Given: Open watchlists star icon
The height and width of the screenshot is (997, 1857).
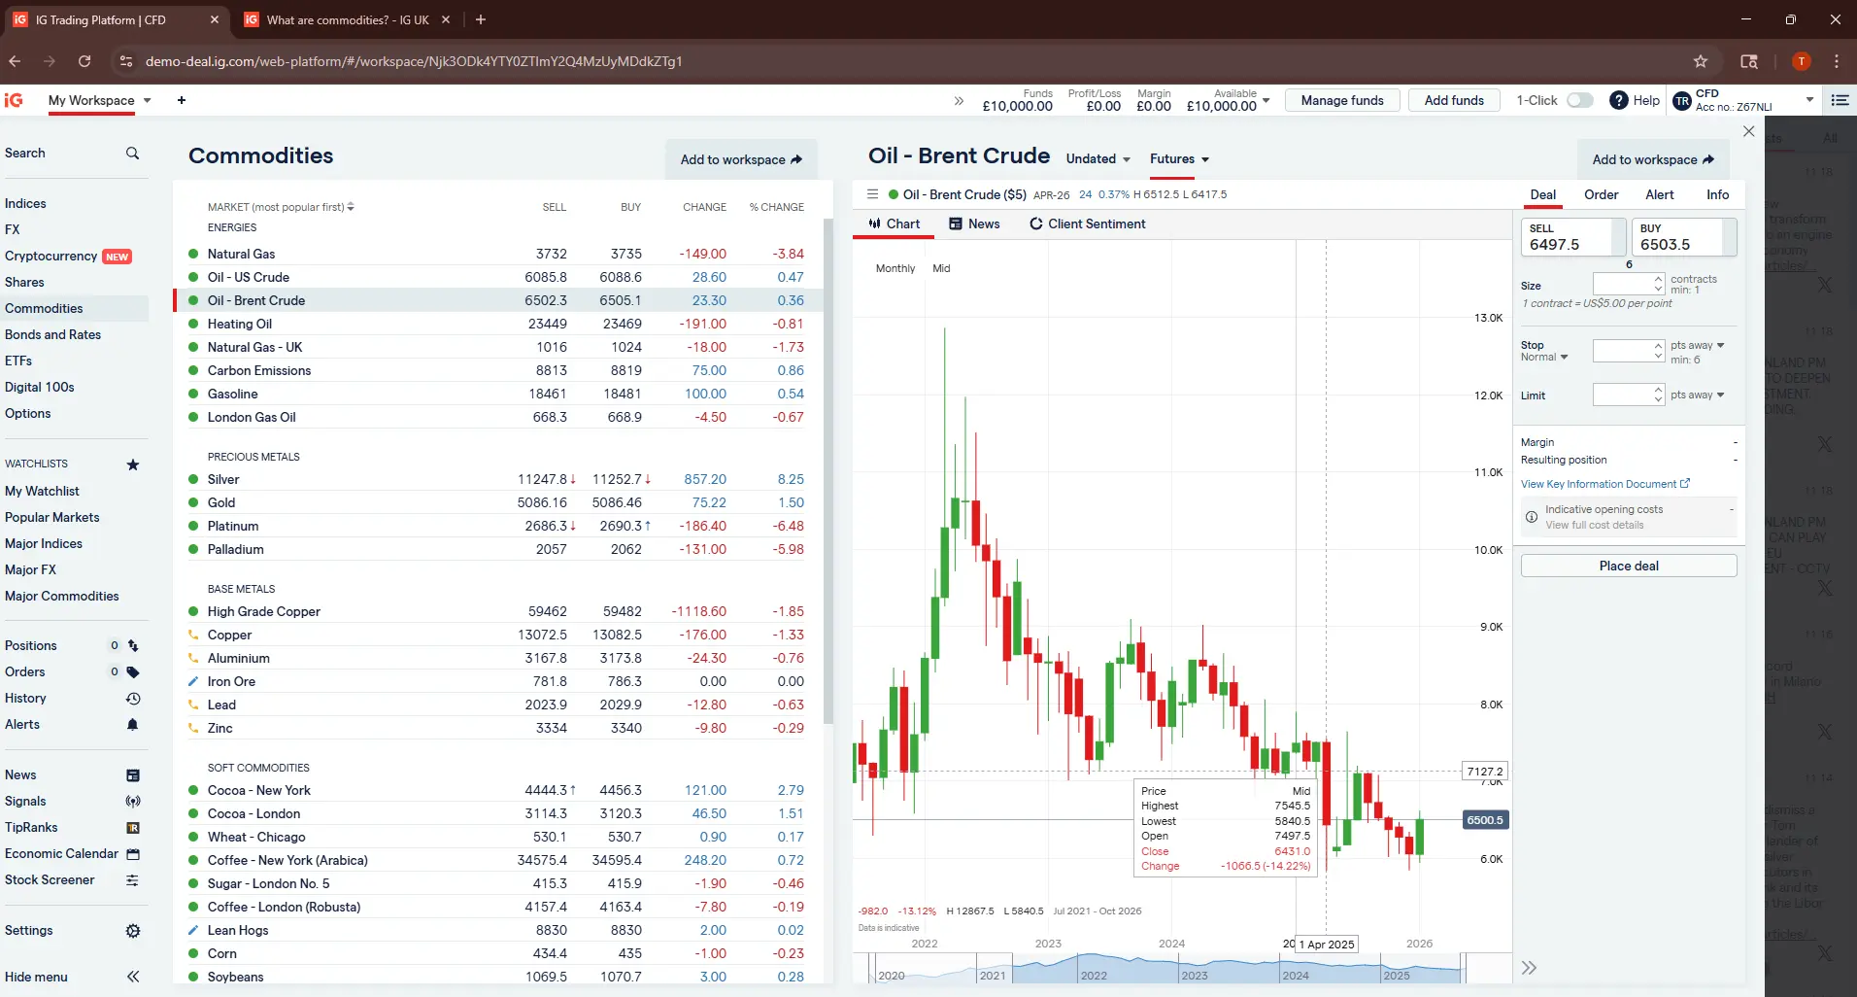Looking at the screenshot, I should click(133, 464).
